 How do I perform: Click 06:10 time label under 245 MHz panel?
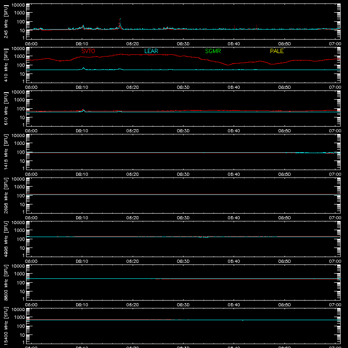[x=82, y=44]
